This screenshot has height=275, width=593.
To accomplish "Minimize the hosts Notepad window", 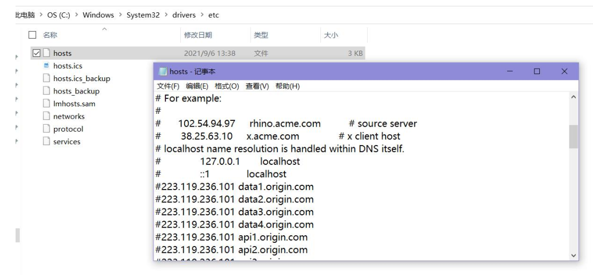I will 510,71.
